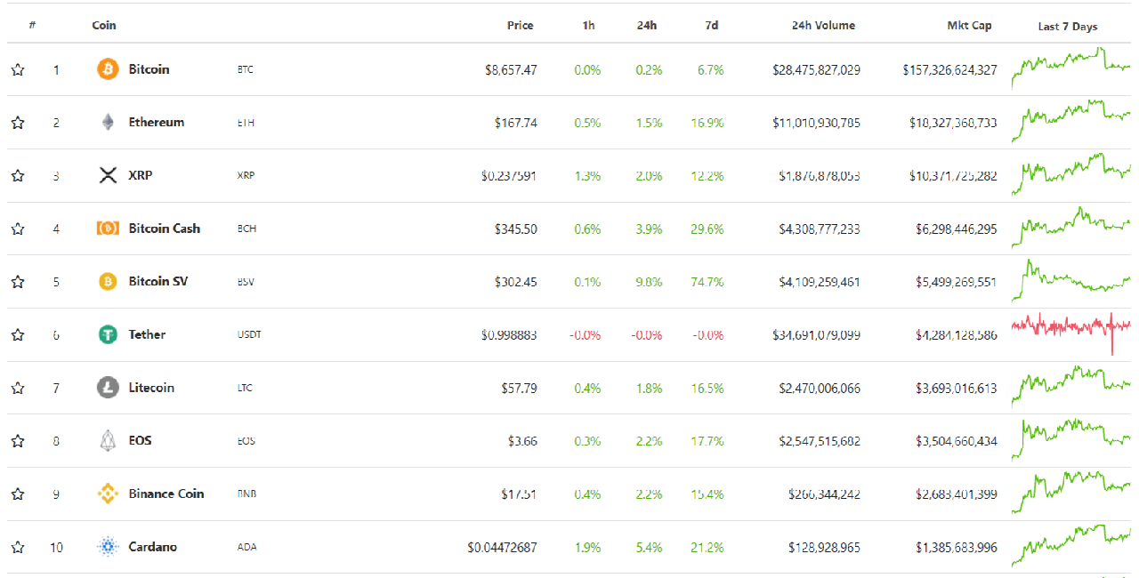Mark Binance Coin with its star

(18, 494)
